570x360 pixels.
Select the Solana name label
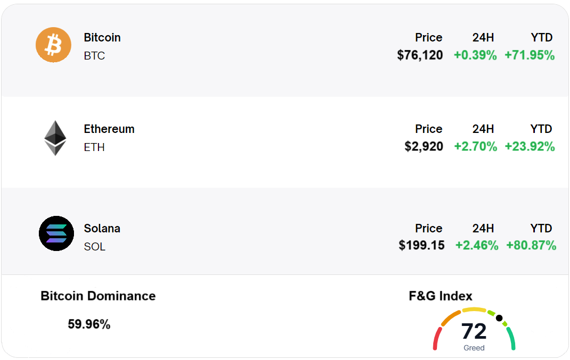click(102, 229)
